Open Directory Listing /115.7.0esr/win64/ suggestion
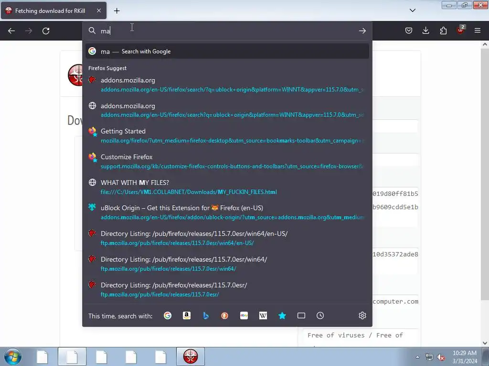This screenshot has height=366, width=489. pyautogui.click(x=227, y=264)
